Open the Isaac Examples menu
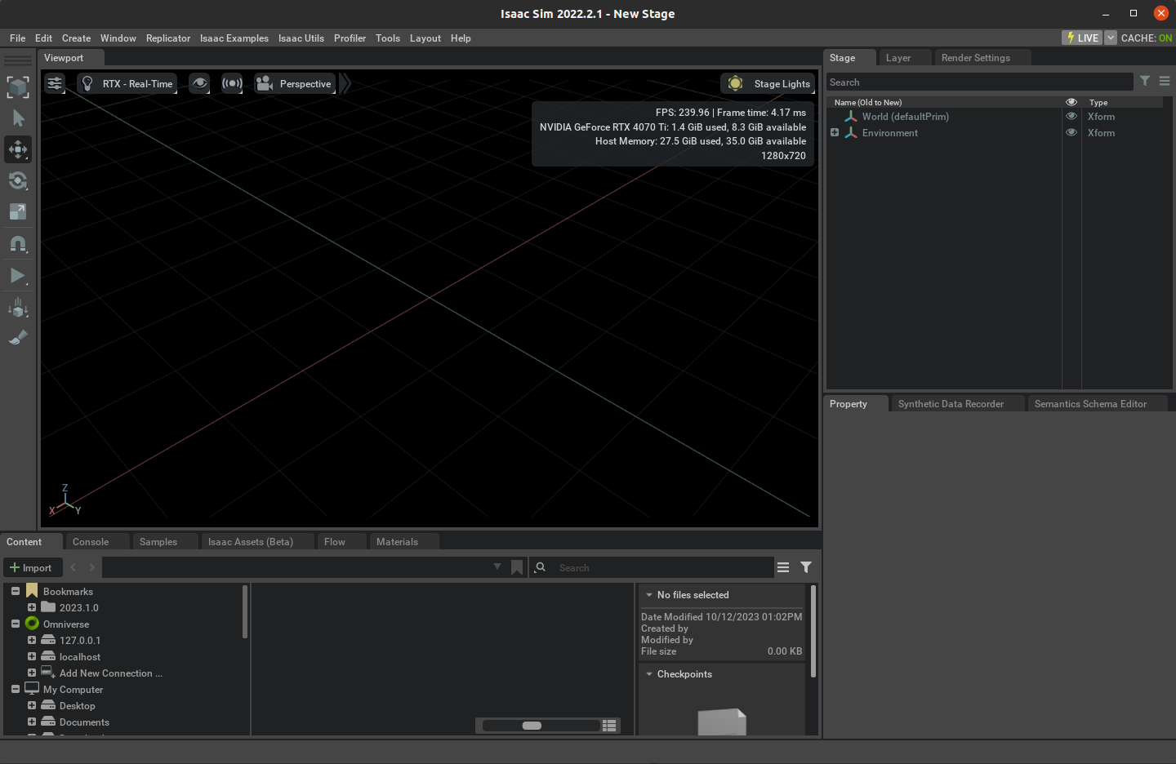1176x764 pixels. [234, 38]
